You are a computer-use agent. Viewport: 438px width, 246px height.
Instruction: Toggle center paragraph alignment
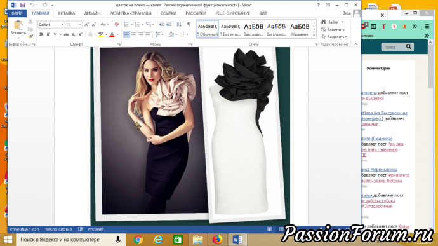[133, 34]
